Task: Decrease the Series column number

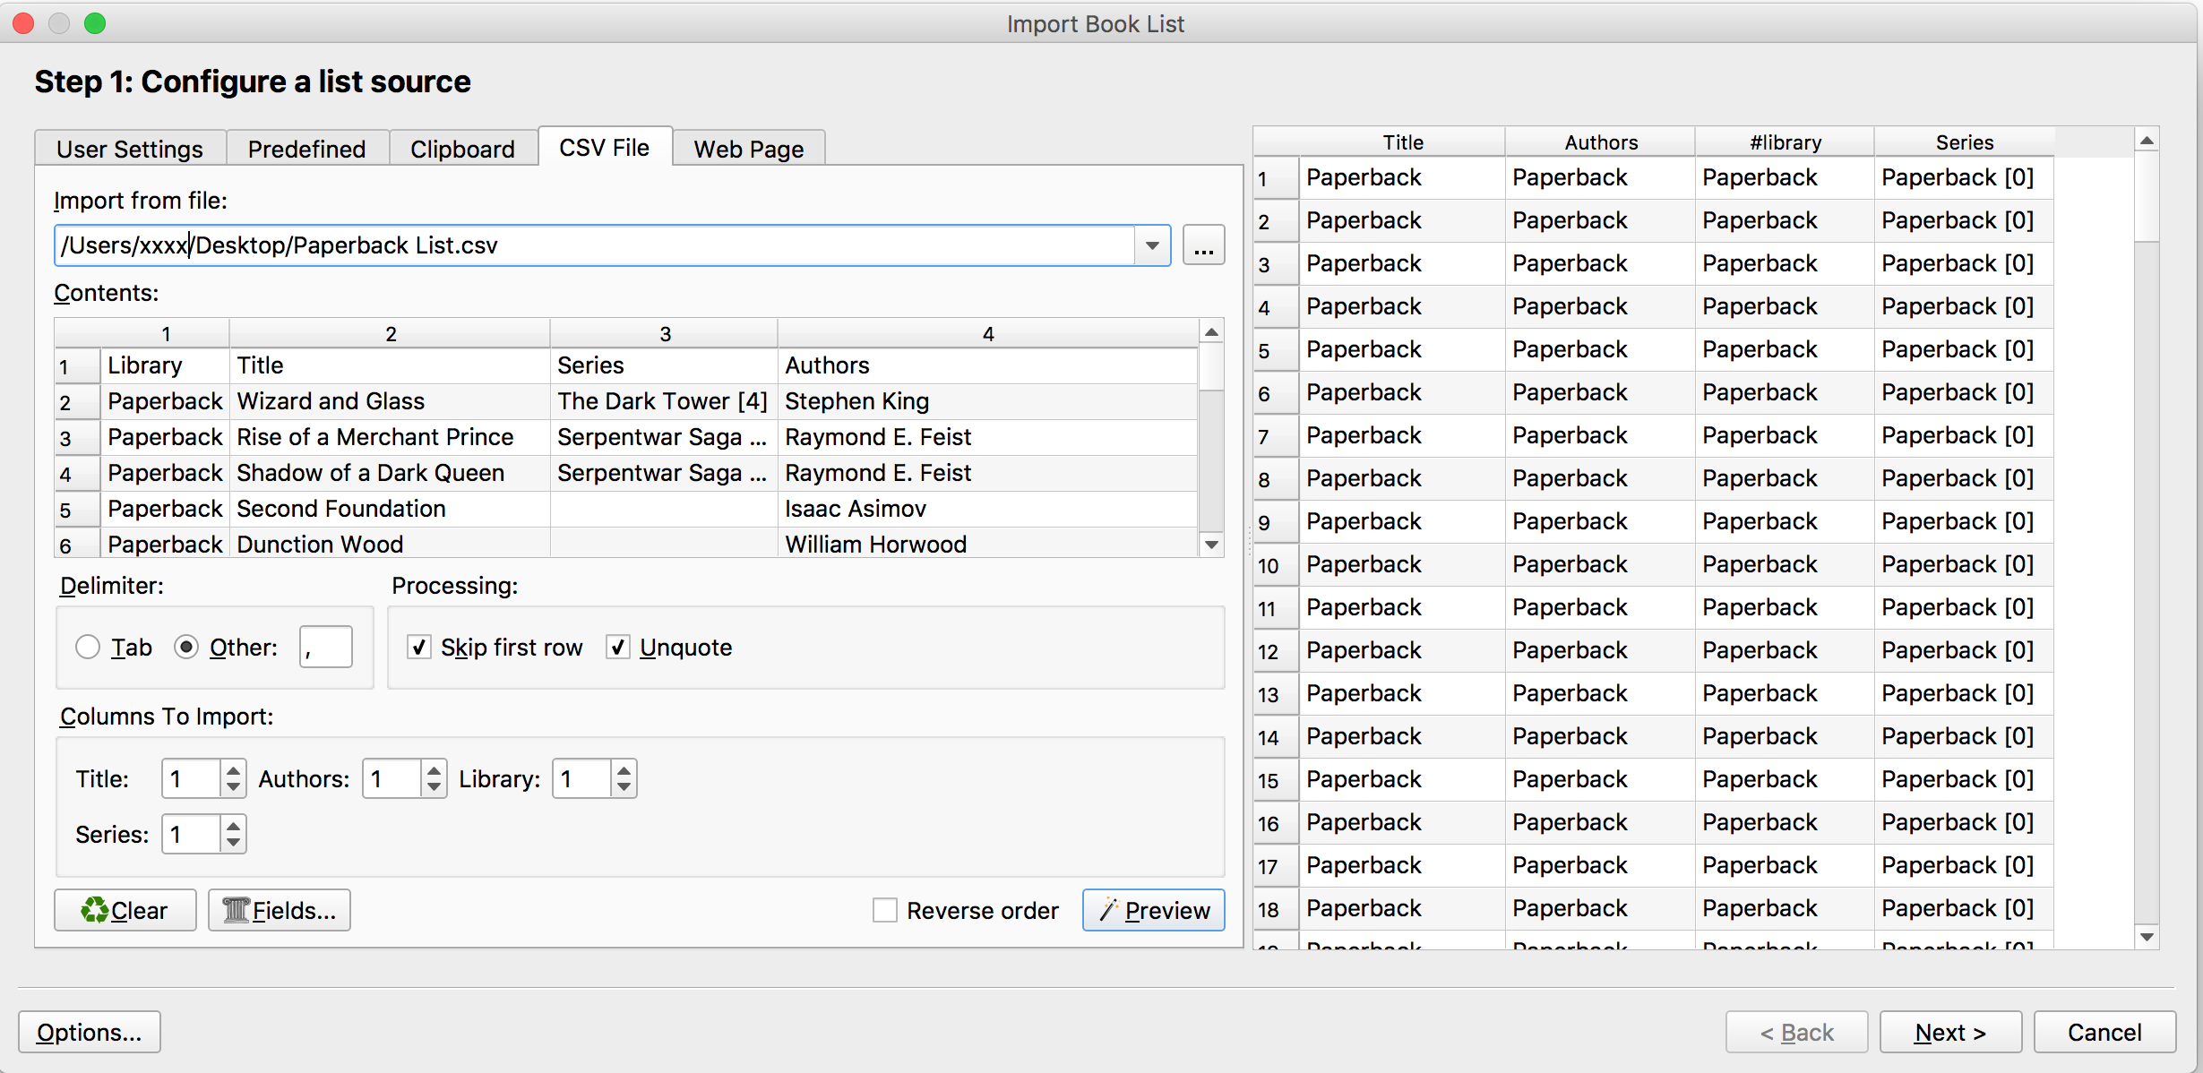Action: tap(233, 843)
